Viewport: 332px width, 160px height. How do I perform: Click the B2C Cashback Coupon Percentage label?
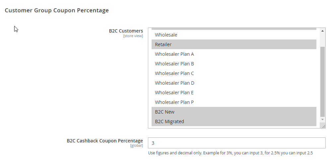pos(105,141)
